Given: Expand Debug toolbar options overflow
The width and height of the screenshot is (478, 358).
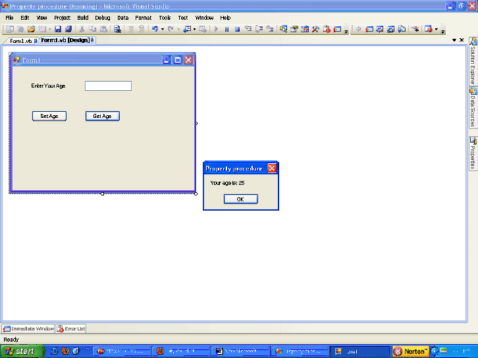Looking at the screenshot, I should (443, 32).
